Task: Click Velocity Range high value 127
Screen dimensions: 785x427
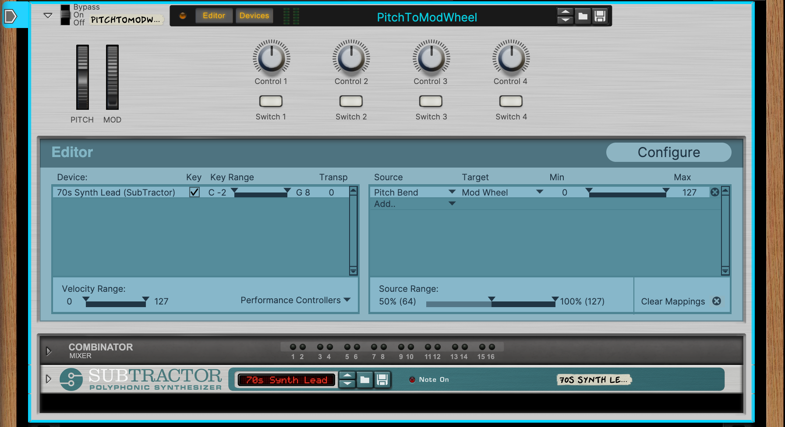Action: point(161,301)
